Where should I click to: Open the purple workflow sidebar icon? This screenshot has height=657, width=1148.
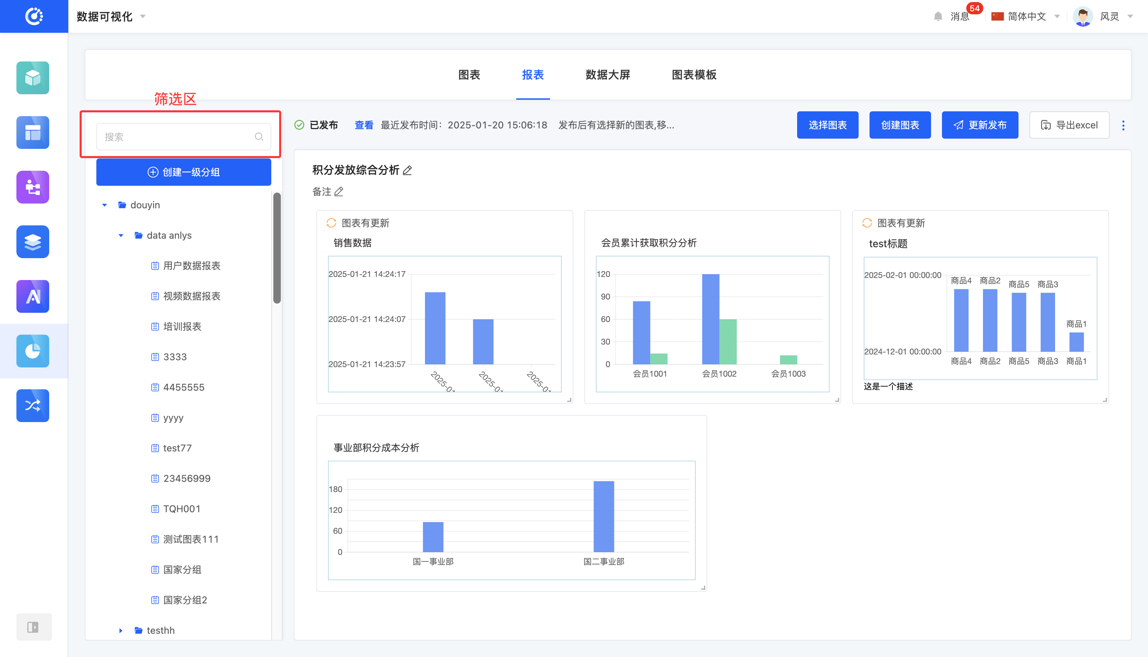32,187
